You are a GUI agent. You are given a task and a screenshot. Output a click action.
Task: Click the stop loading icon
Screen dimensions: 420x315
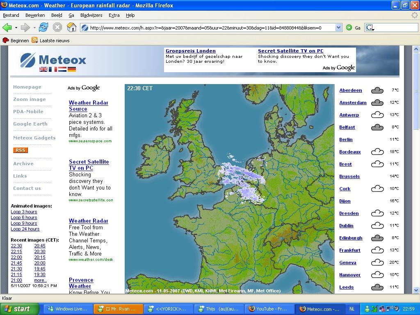[57, 27]
